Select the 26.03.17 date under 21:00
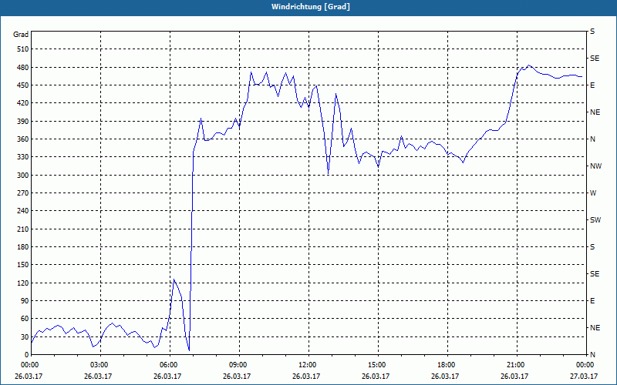This screenshot has width=617, height=385. pyautogui.click(x=514, y=376)
